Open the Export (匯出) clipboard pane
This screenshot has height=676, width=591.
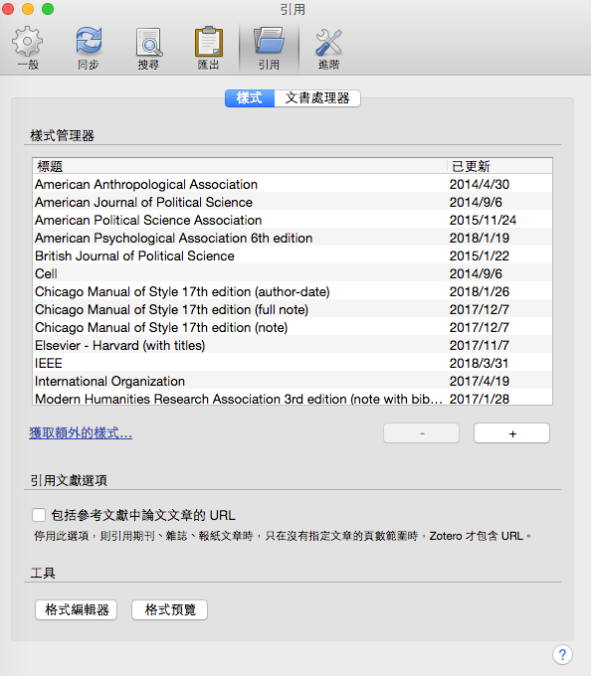click(209, 48)
